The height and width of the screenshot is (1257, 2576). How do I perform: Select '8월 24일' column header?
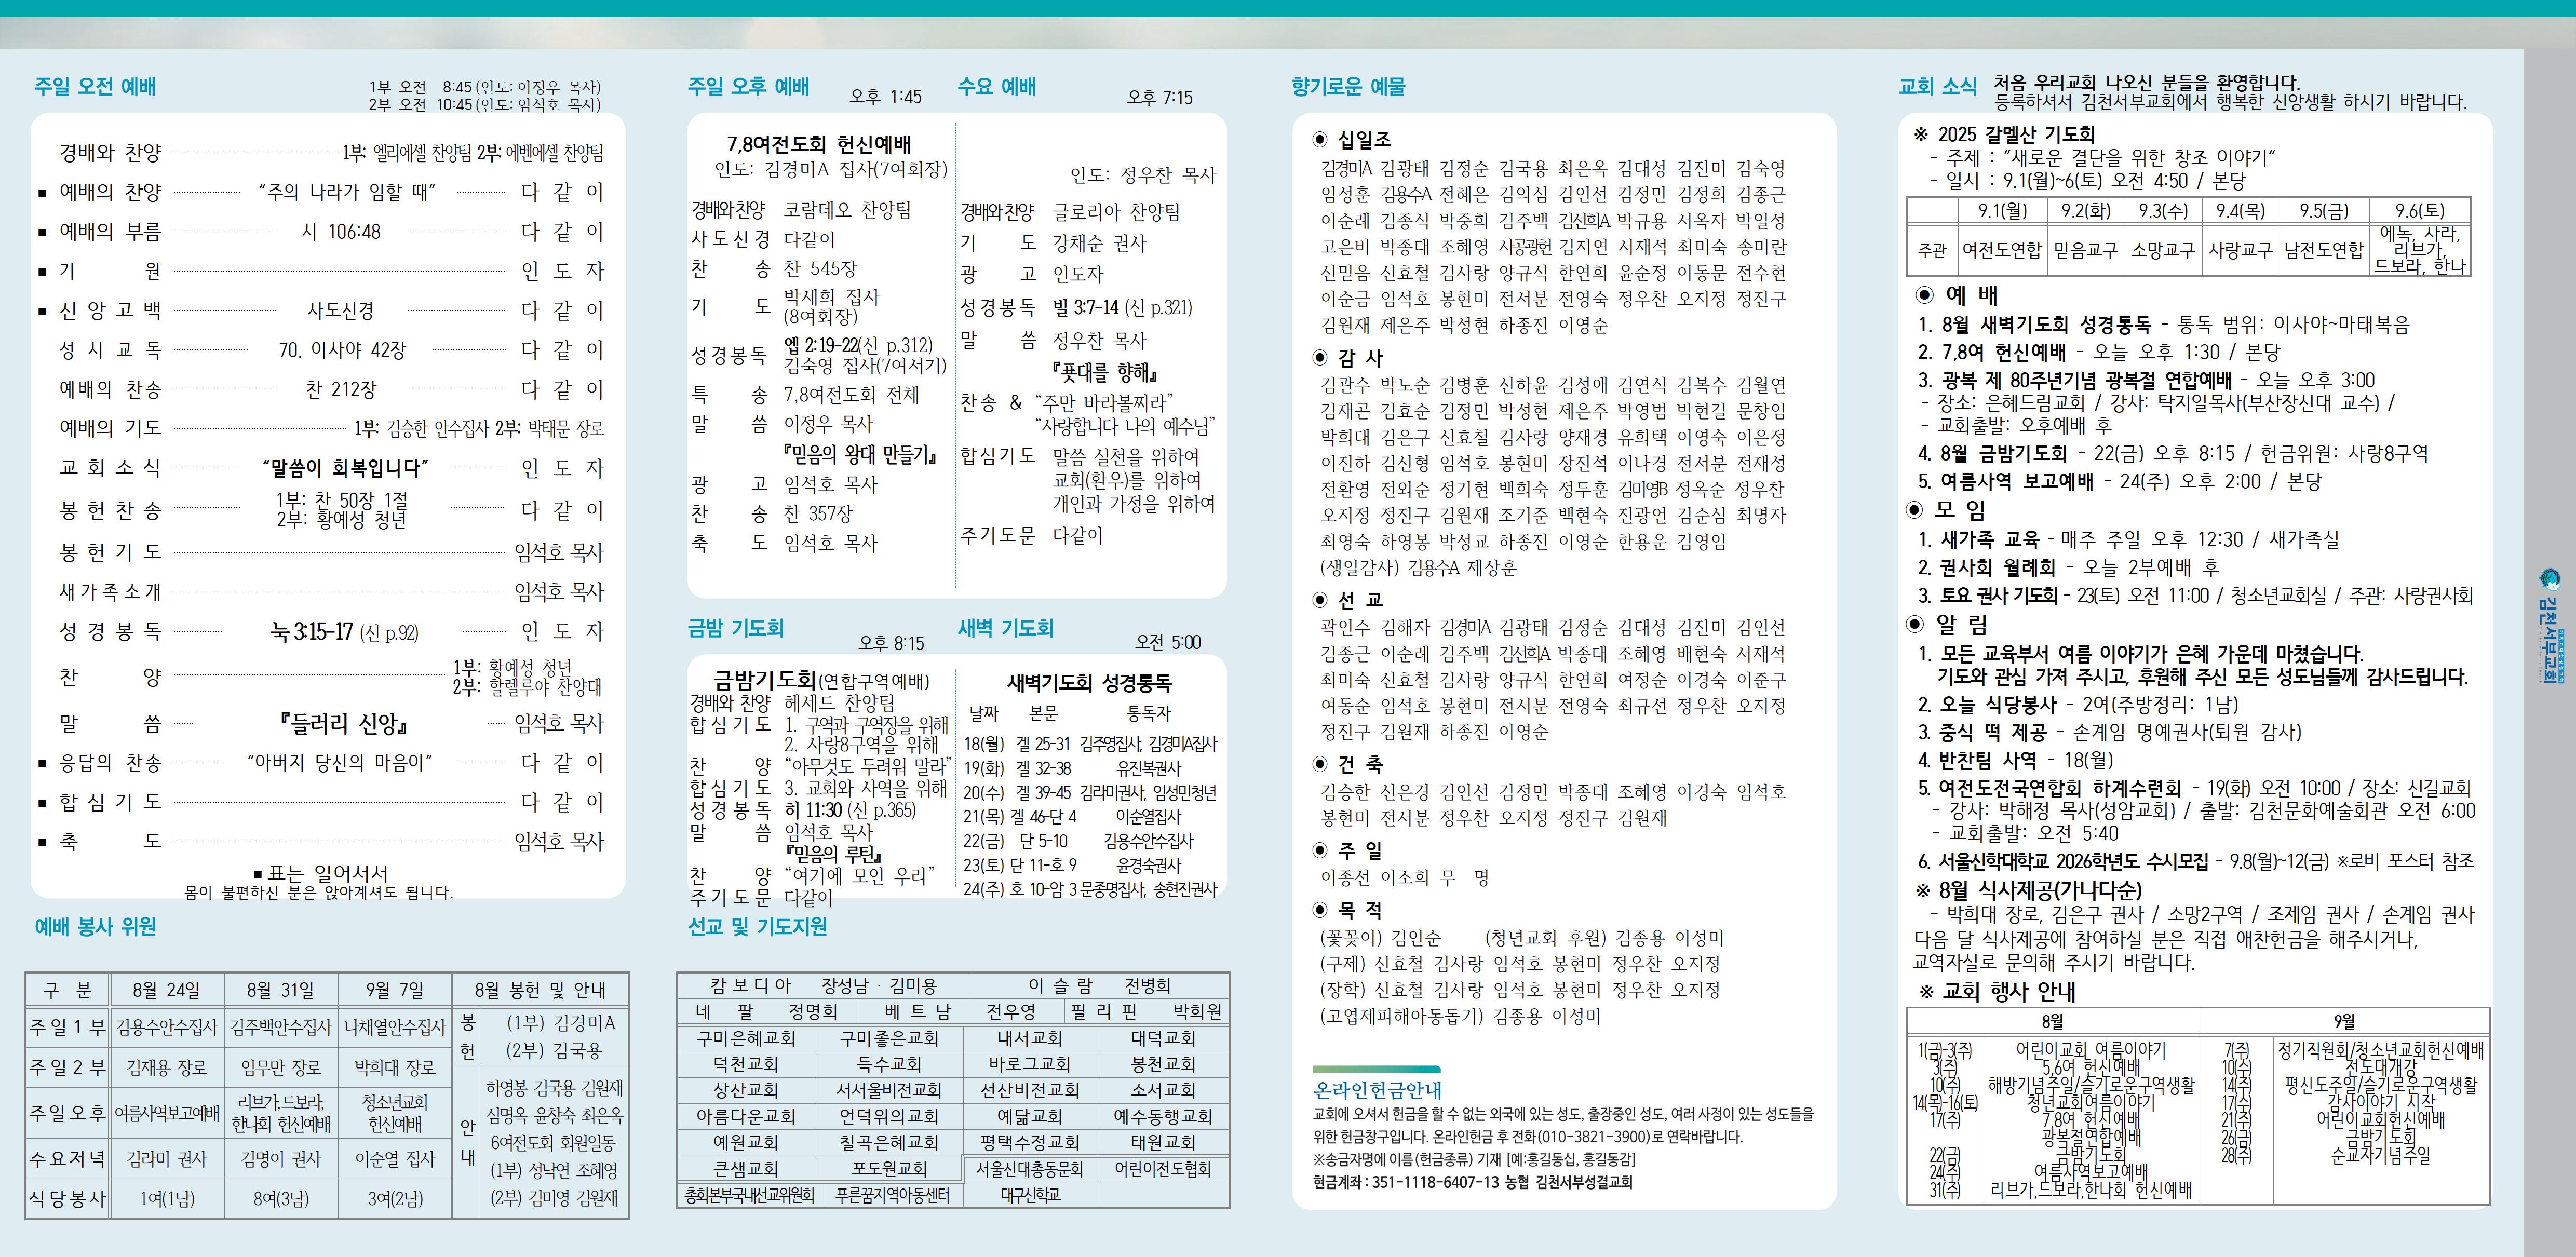click(166, 990)
